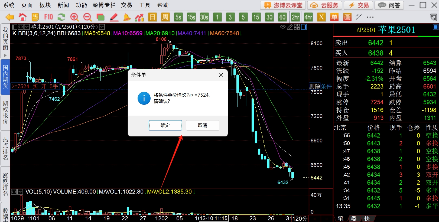439x222 pixels.
Task: Open the period dropdown after <120分>
Action: coord(102,27)
